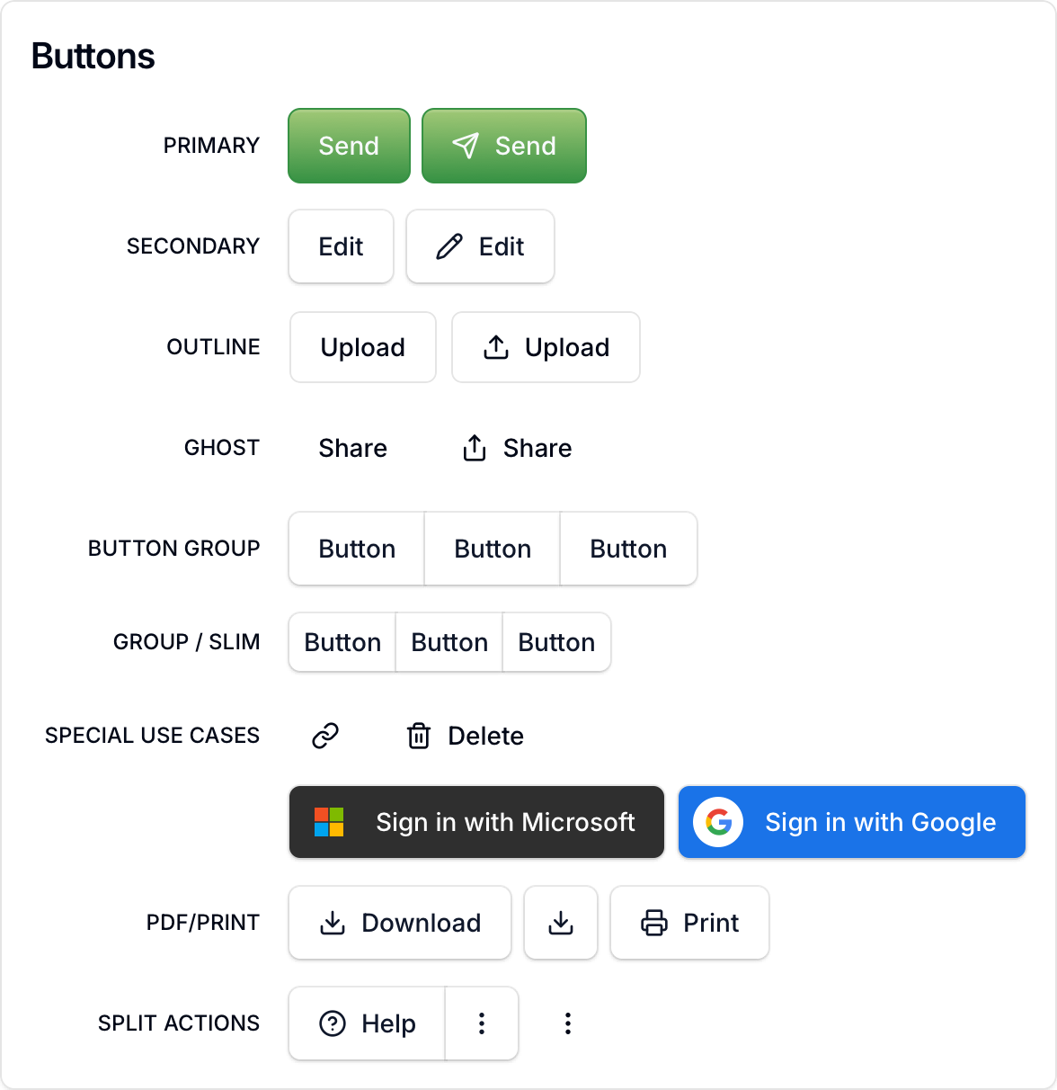The height and width of the screenshot is (1090, 1057).
Task: Click the icon-only download button
Action: [x=561, y=923]
